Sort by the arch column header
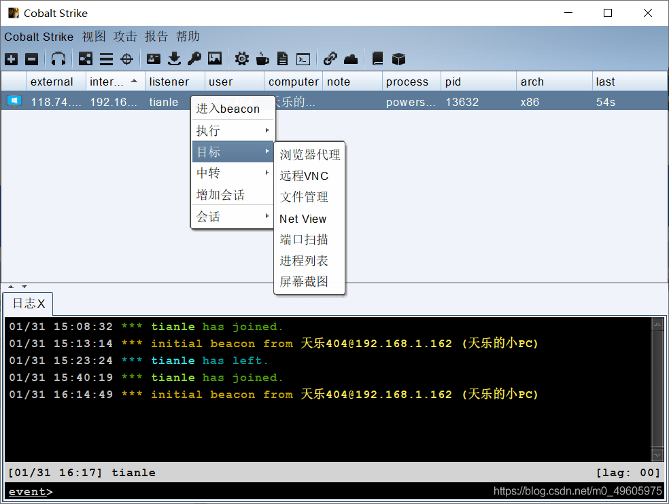669x504 pixels. [x=554, y=82]
